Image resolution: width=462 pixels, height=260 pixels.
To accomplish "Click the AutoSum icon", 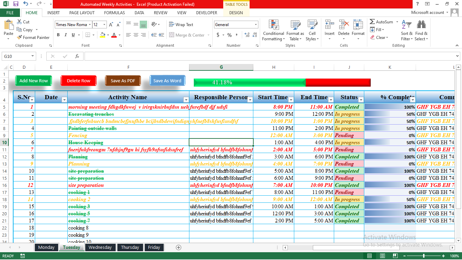I will [372, 22].
